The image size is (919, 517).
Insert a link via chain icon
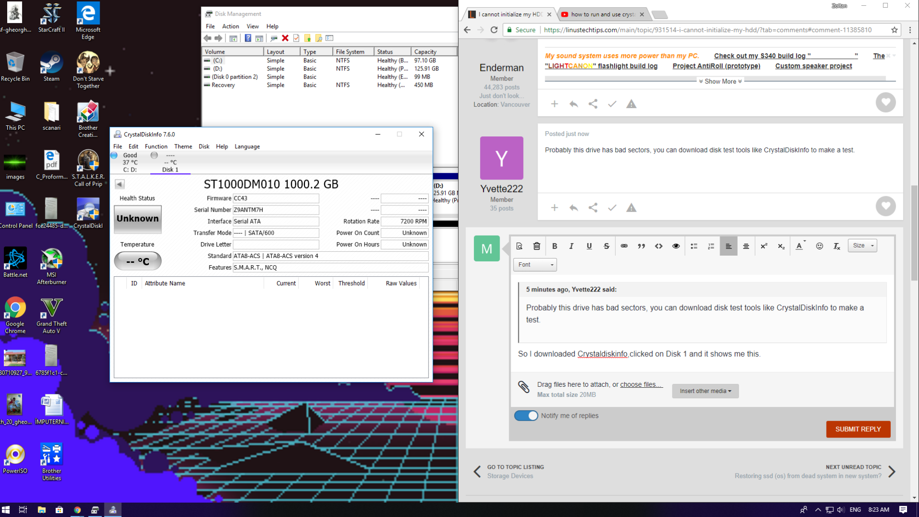point(624,246)
